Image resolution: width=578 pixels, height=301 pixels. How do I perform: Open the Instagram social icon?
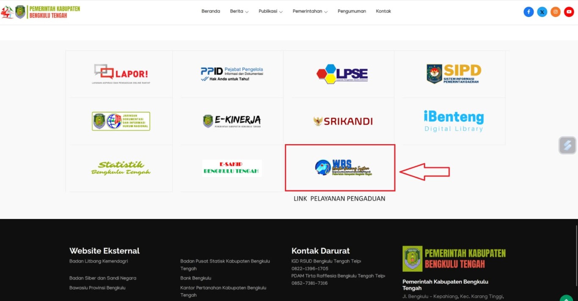pyautogui.click(x=556, y=12)
